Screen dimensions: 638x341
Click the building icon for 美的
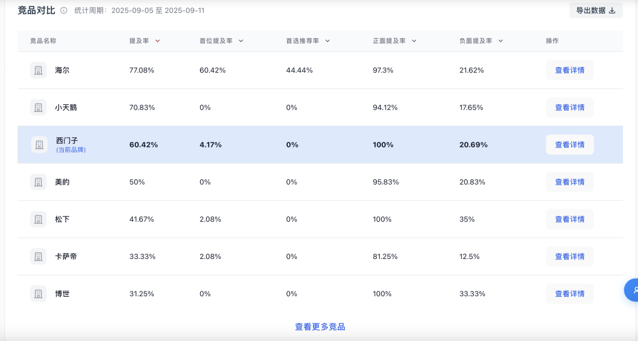[38, 182]
